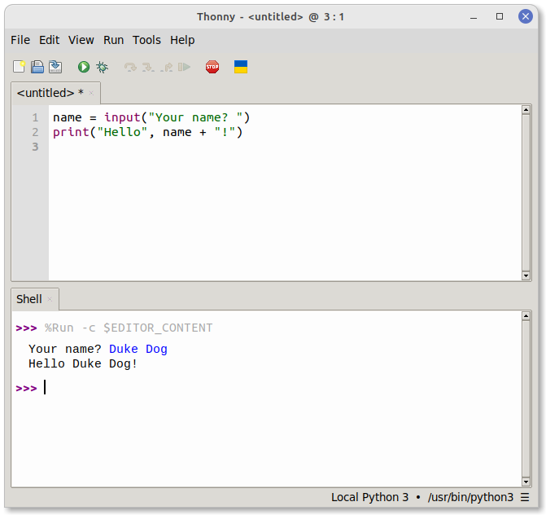Click the Resume debugger icon
The width and height of the screenshot is (546, 515).
click(x=184, y=67)
